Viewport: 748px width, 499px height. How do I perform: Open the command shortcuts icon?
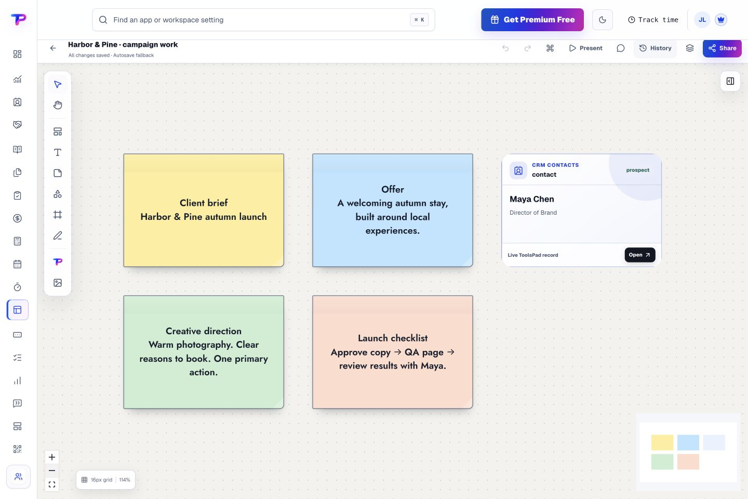[550, 48]
